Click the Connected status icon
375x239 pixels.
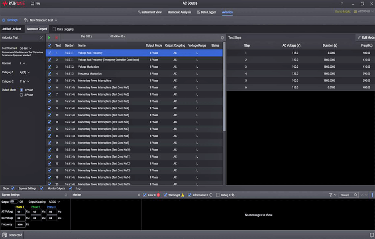pos(5,235)
